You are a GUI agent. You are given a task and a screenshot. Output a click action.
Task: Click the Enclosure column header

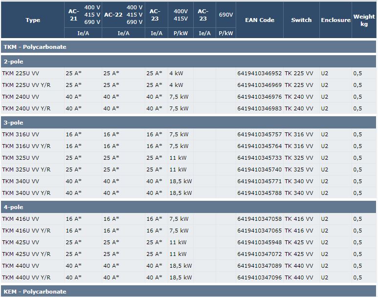tap(335, 20)
